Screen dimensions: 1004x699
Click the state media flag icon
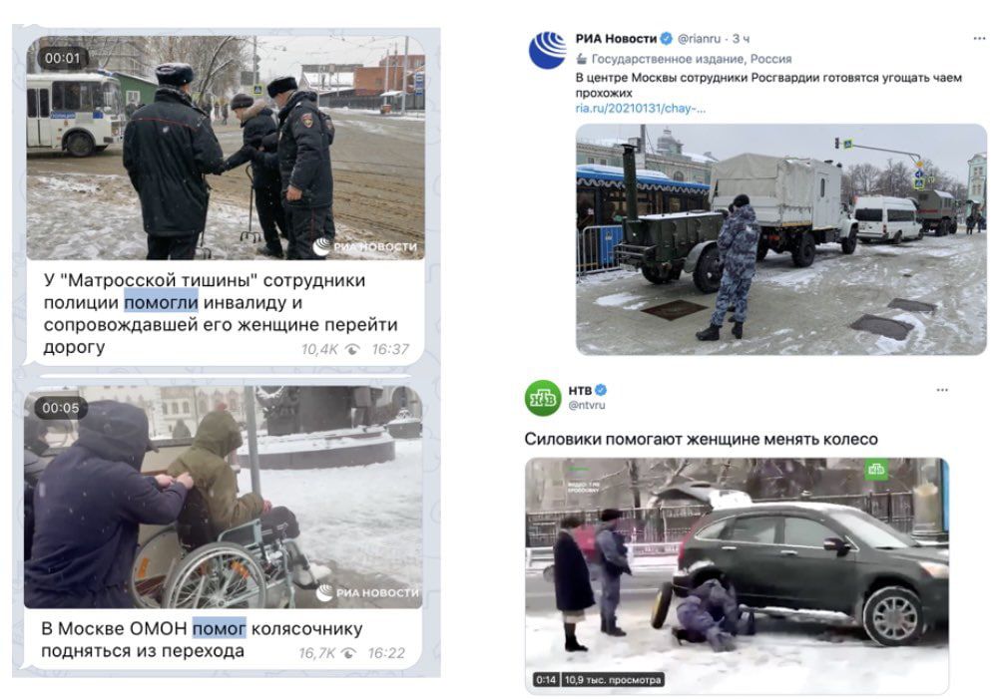tap(582, 59)
